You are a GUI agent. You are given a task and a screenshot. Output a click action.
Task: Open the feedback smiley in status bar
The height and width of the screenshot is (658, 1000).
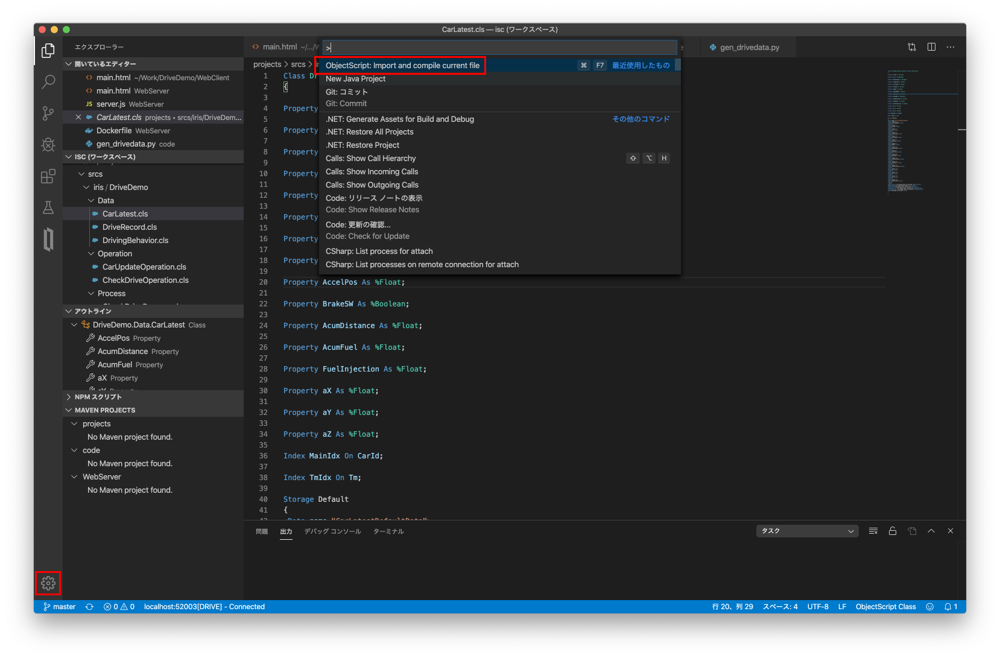coord(930,607)
